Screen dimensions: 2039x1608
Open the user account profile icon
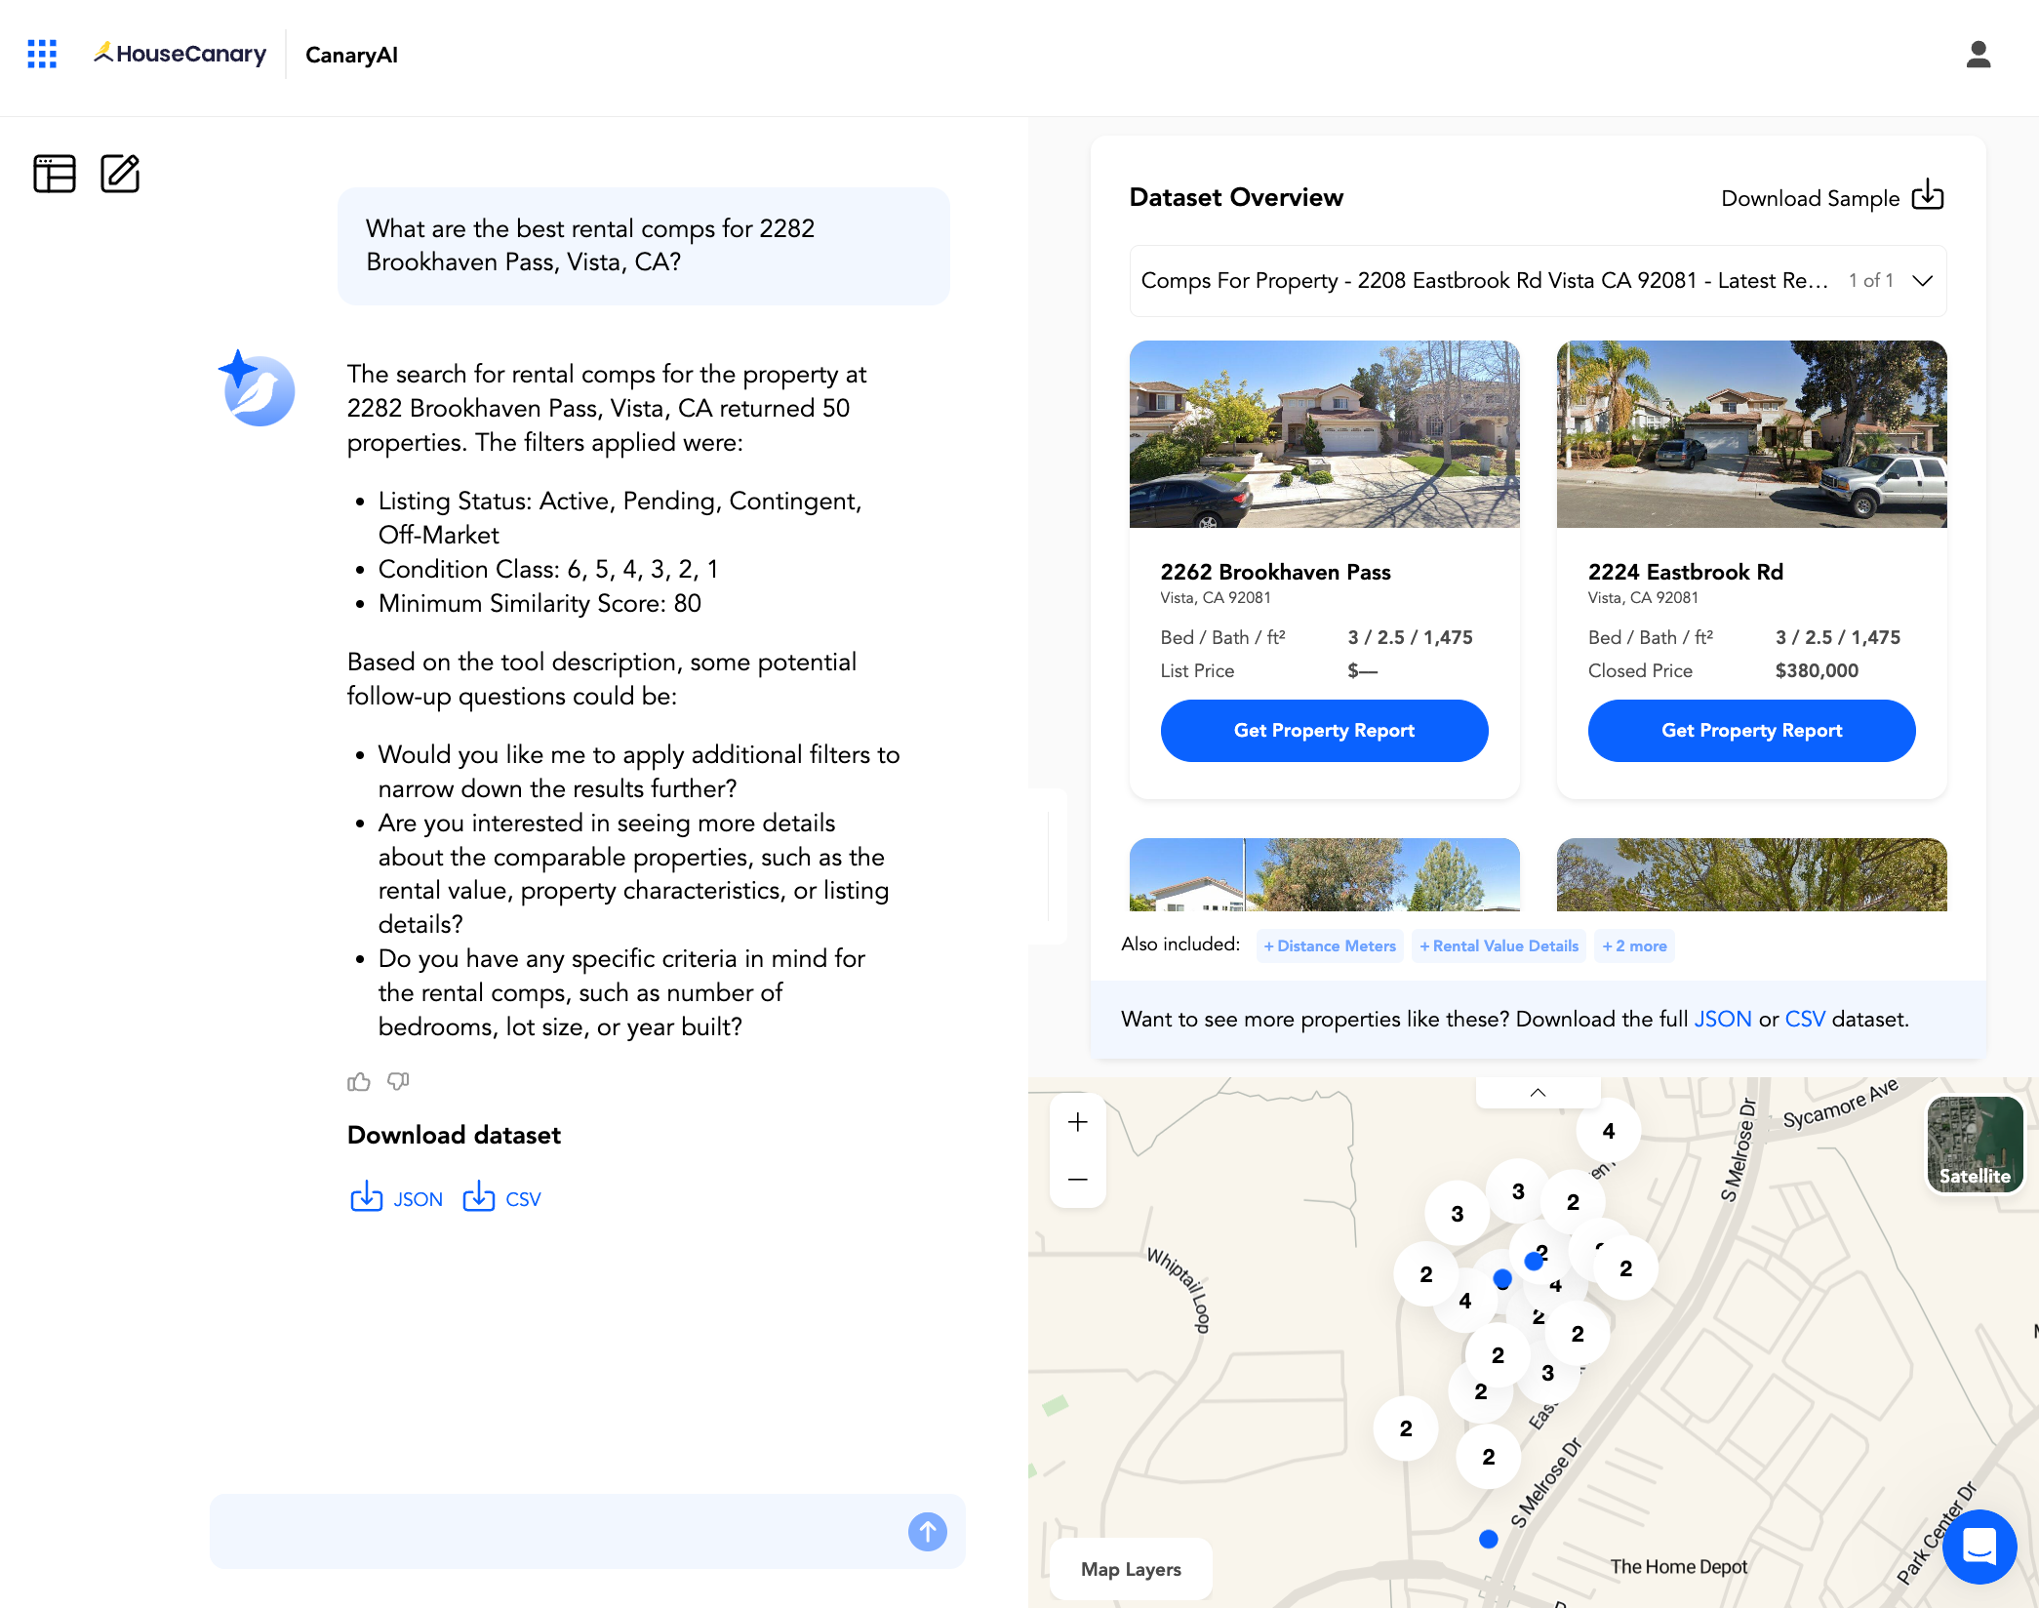[1978, 55]
